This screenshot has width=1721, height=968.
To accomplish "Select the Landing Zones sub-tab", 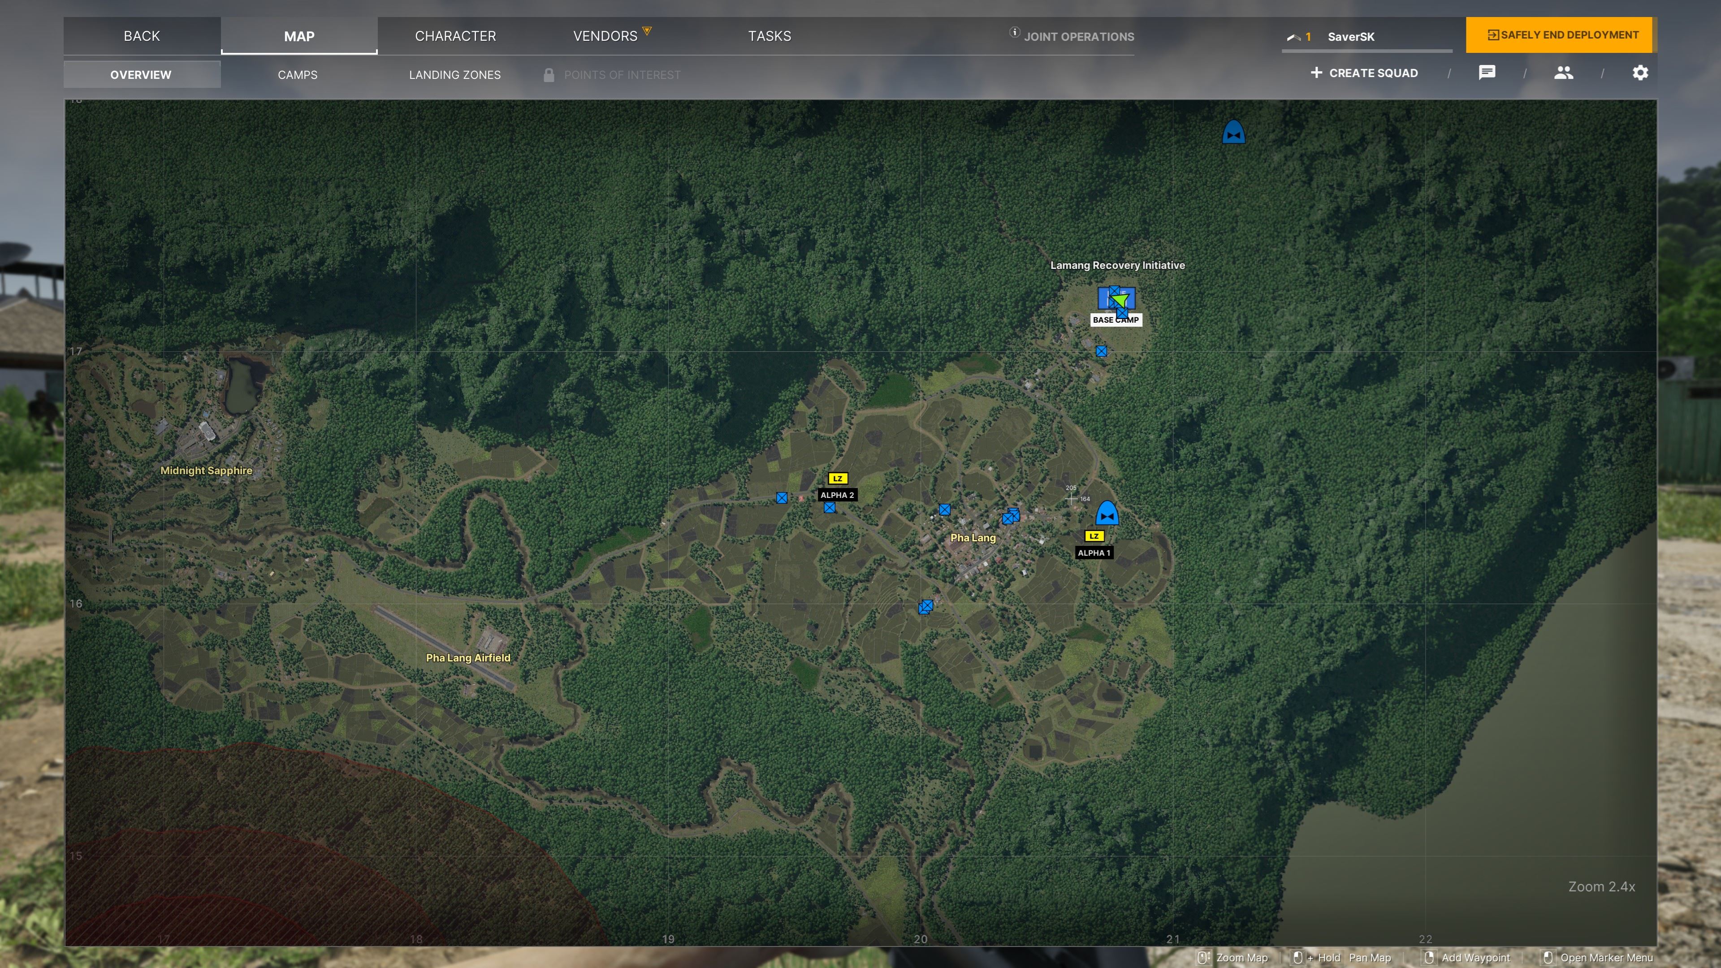I will tap(454, 75).
